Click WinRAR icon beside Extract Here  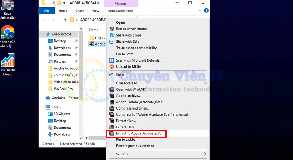pos(111,127)
